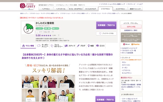This screenshot has height=102, width=163.
Task: Click the upper 空席確認・予約する button
Action: pos(106,25)
